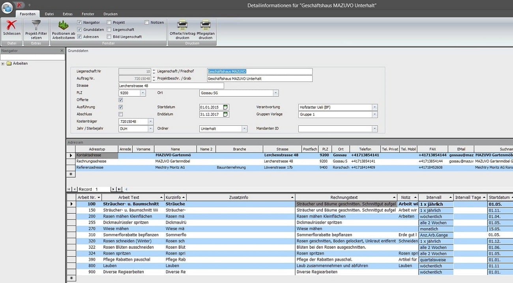
Task: Open the Verantwortung dropdown
Action: tap(374, 107)
